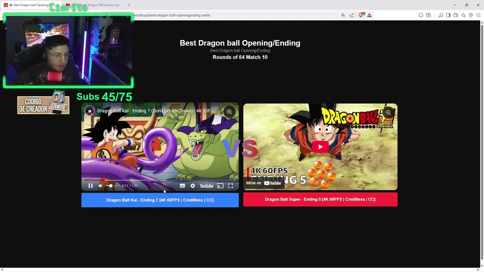Viewport: 484px width, 272px height.
Task: Seek on the red video progress bar
Action: (x=160, y=180)
